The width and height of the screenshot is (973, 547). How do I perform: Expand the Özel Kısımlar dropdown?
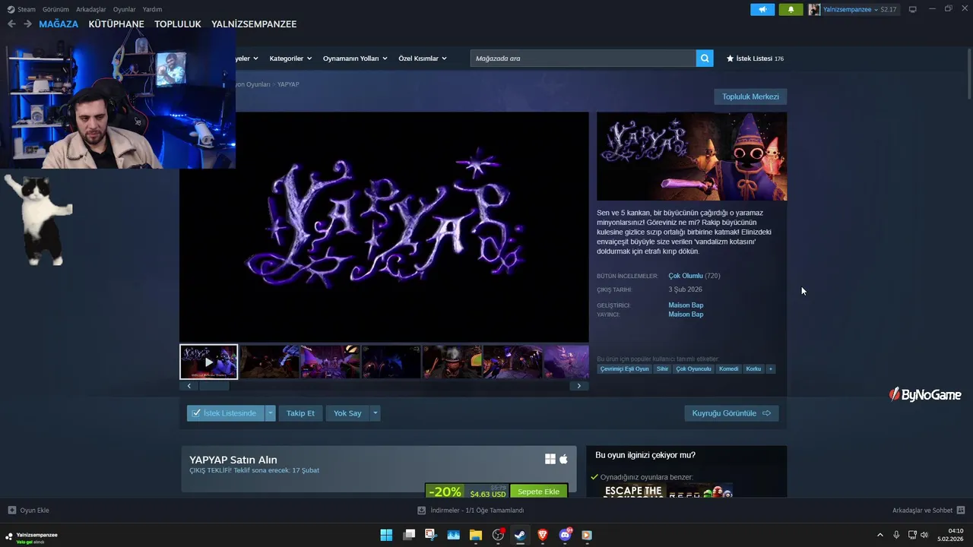click(x=422, y=58)
